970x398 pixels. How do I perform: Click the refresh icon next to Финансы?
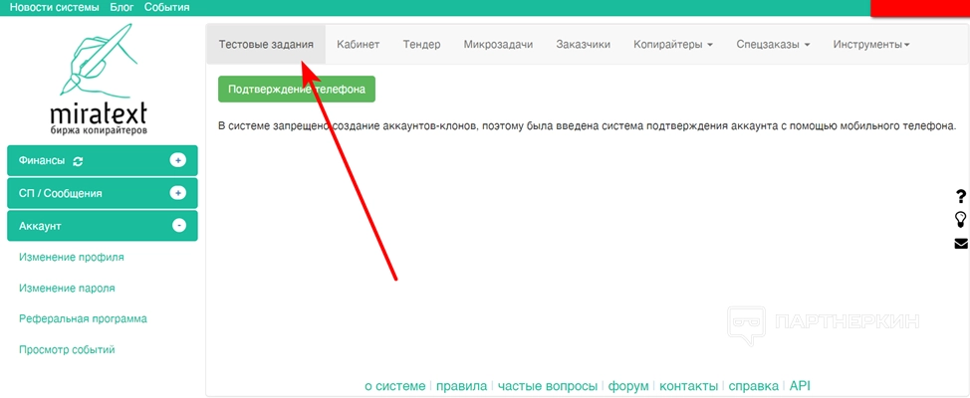coord(78,161)
